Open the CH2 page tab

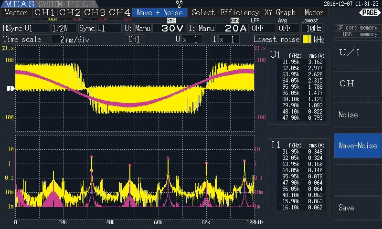coord(70,12)
